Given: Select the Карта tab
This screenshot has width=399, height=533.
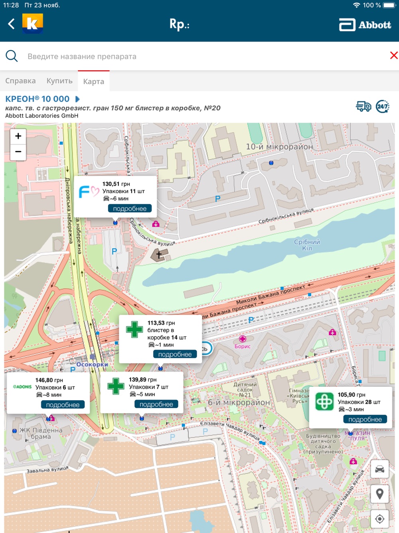Looking at the screenshot, I should (93, 82).
